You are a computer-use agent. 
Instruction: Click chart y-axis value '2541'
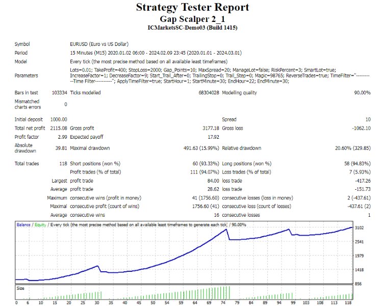[x=359, y=242]
